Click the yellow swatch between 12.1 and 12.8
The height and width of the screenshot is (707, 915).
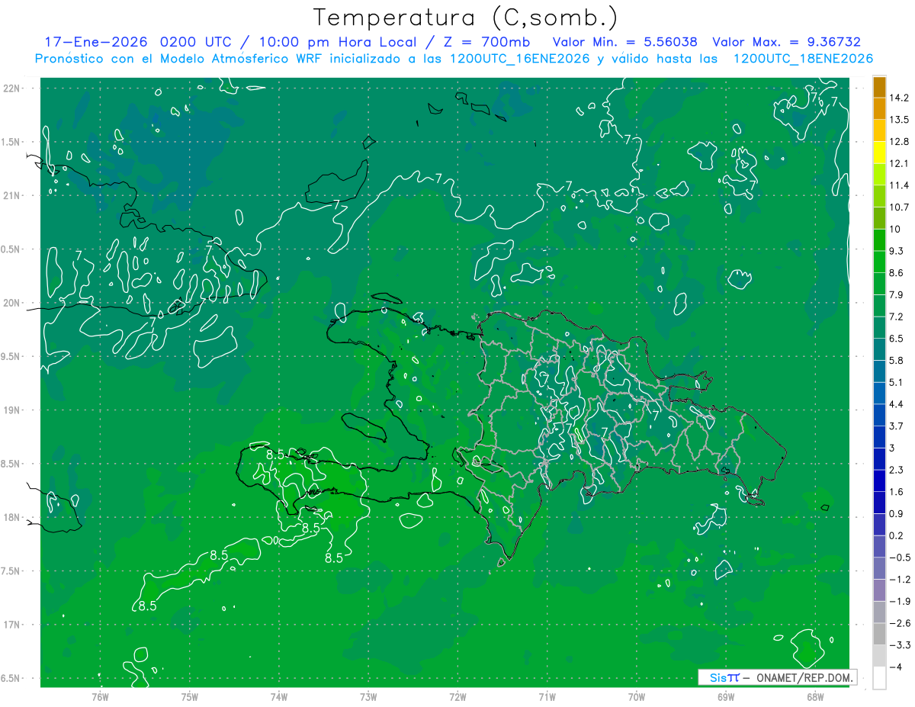pos(879,153)
